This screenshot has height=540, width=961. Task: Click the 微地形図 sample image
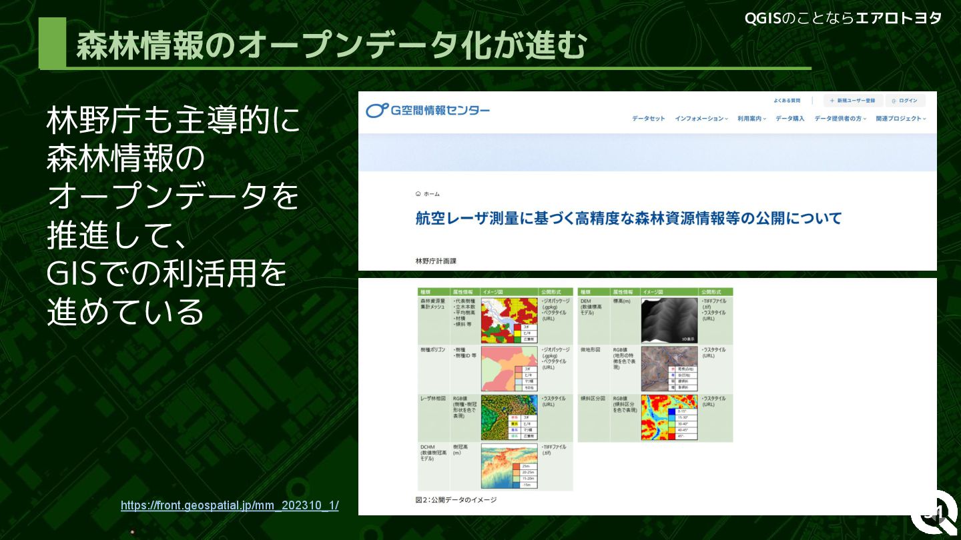point(669,369)
